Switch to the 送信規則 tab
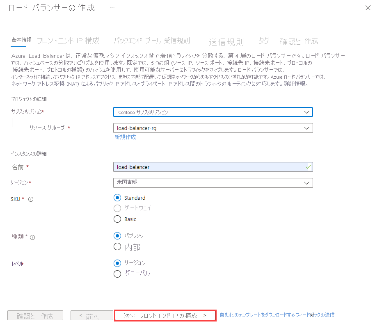 coord(226,42)
